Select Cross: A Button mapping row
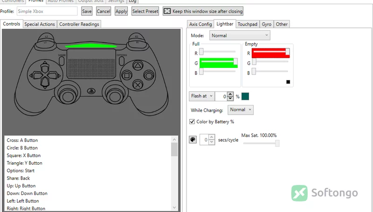Image resolution: width=373 pixels, height=212 pixels. click(88, 140)
